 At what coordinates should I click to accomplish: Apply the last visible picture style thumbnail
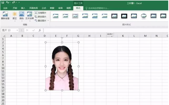point(163,16)
